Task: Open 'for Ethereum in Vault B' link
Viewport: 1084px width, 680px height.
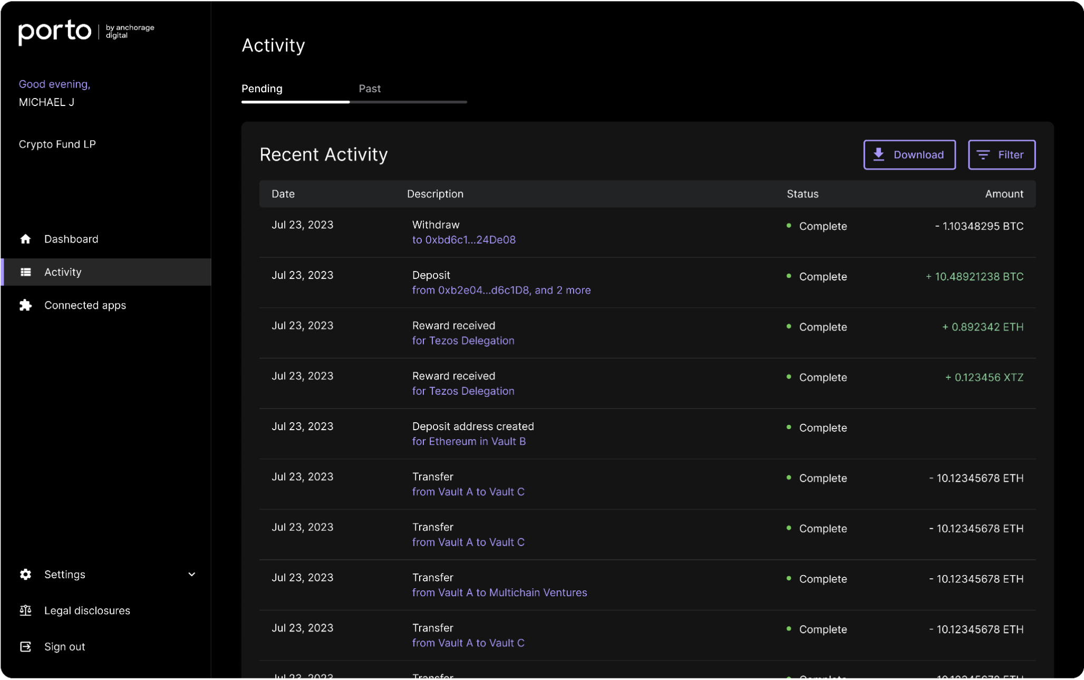Action: point(469,441)
